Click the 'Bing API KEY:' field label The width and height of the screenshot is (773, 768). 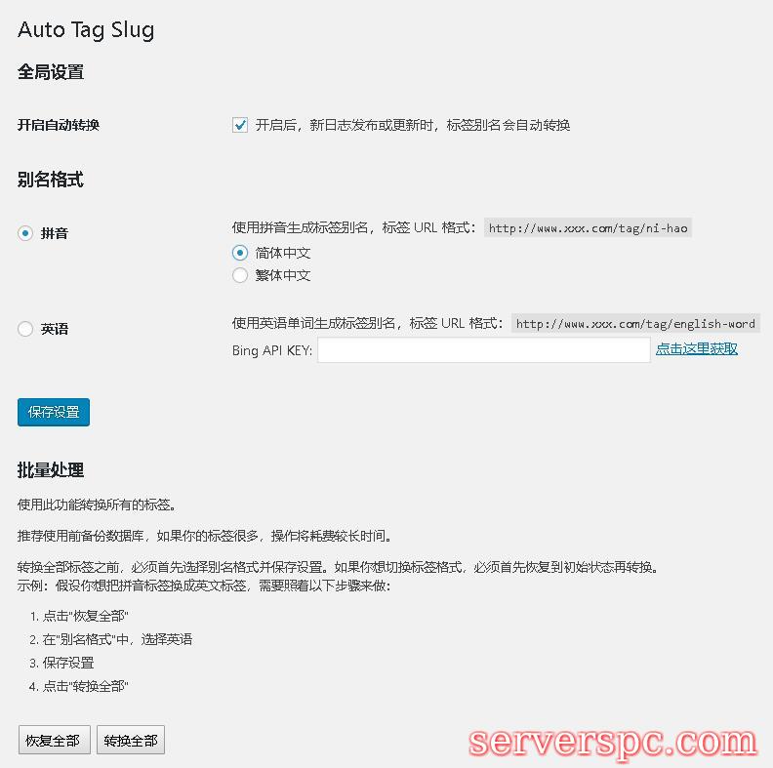[272, 350]
